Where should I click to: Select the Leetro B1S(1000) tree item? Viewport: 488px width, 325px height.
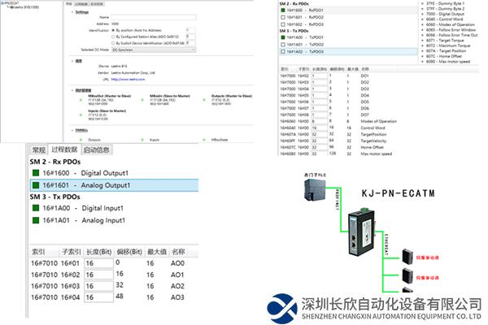click(x=24, y=8)
